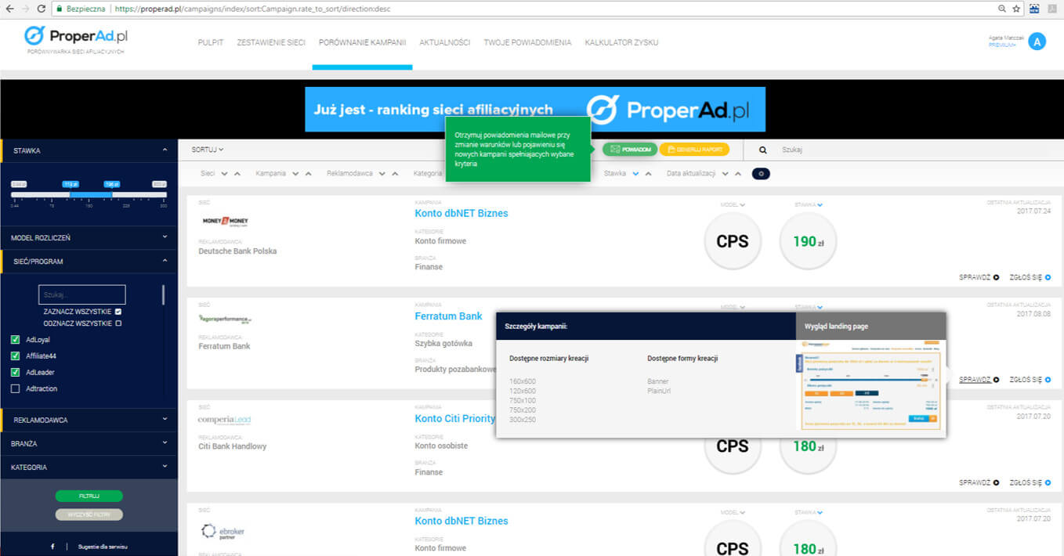Sort Reklamodawca descending with the down arrow
1064x556 pixels.
[382, 174]
